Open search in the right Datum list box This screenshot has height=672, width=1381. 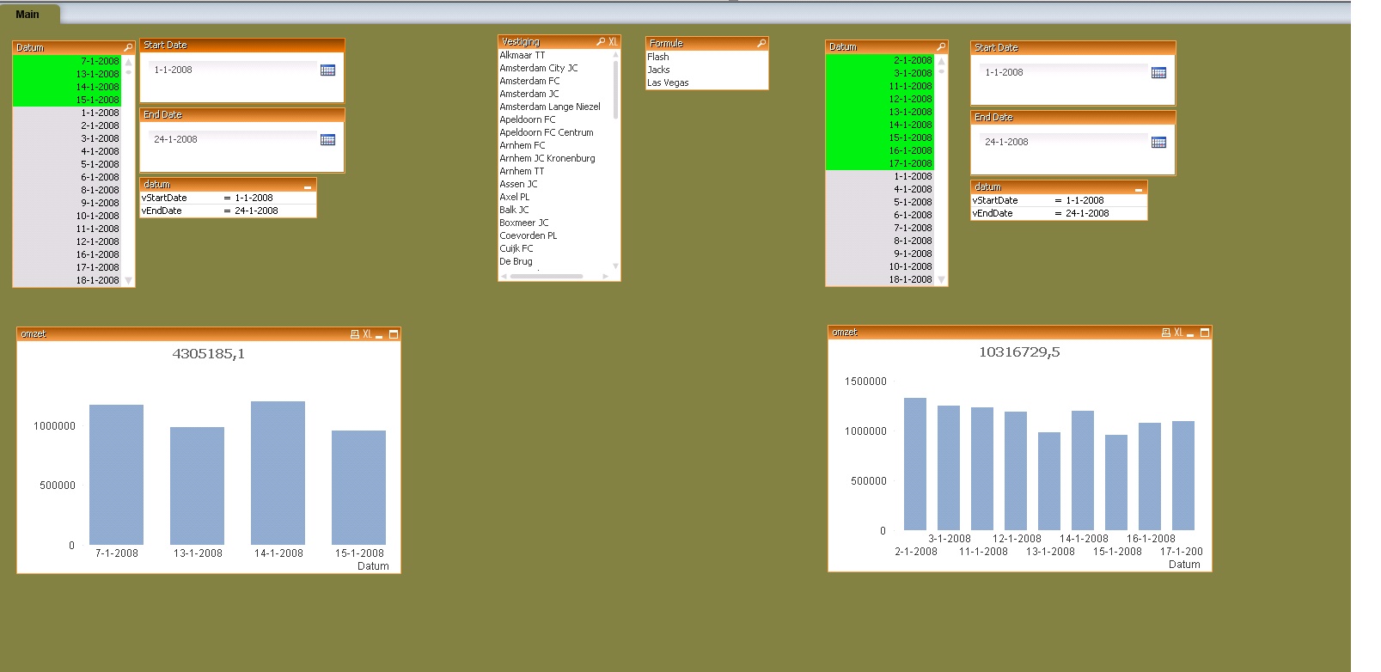click(941, 47)
